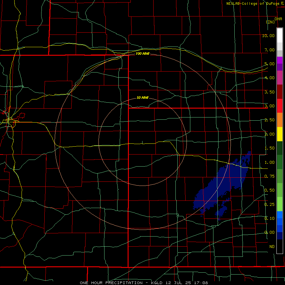Click the [IN] units label
The image size is (285, 285).
(x=270, y=22)
